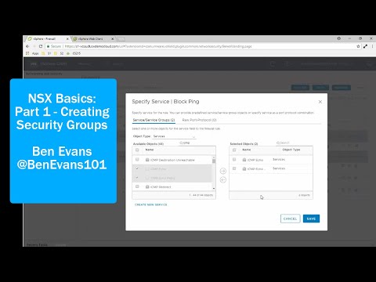Open the S1 bookmark folder
Image resolution: width=376 pixels, height=282 pixels.
46,53
